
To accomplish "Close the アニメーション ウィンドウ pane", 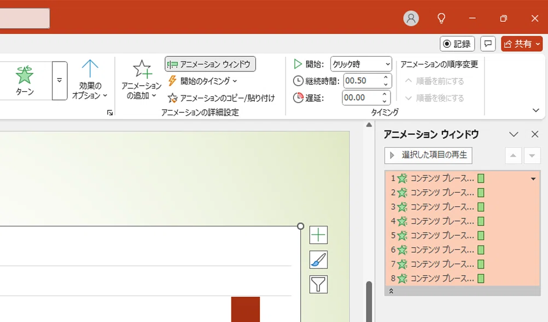I will pos(535,134).
